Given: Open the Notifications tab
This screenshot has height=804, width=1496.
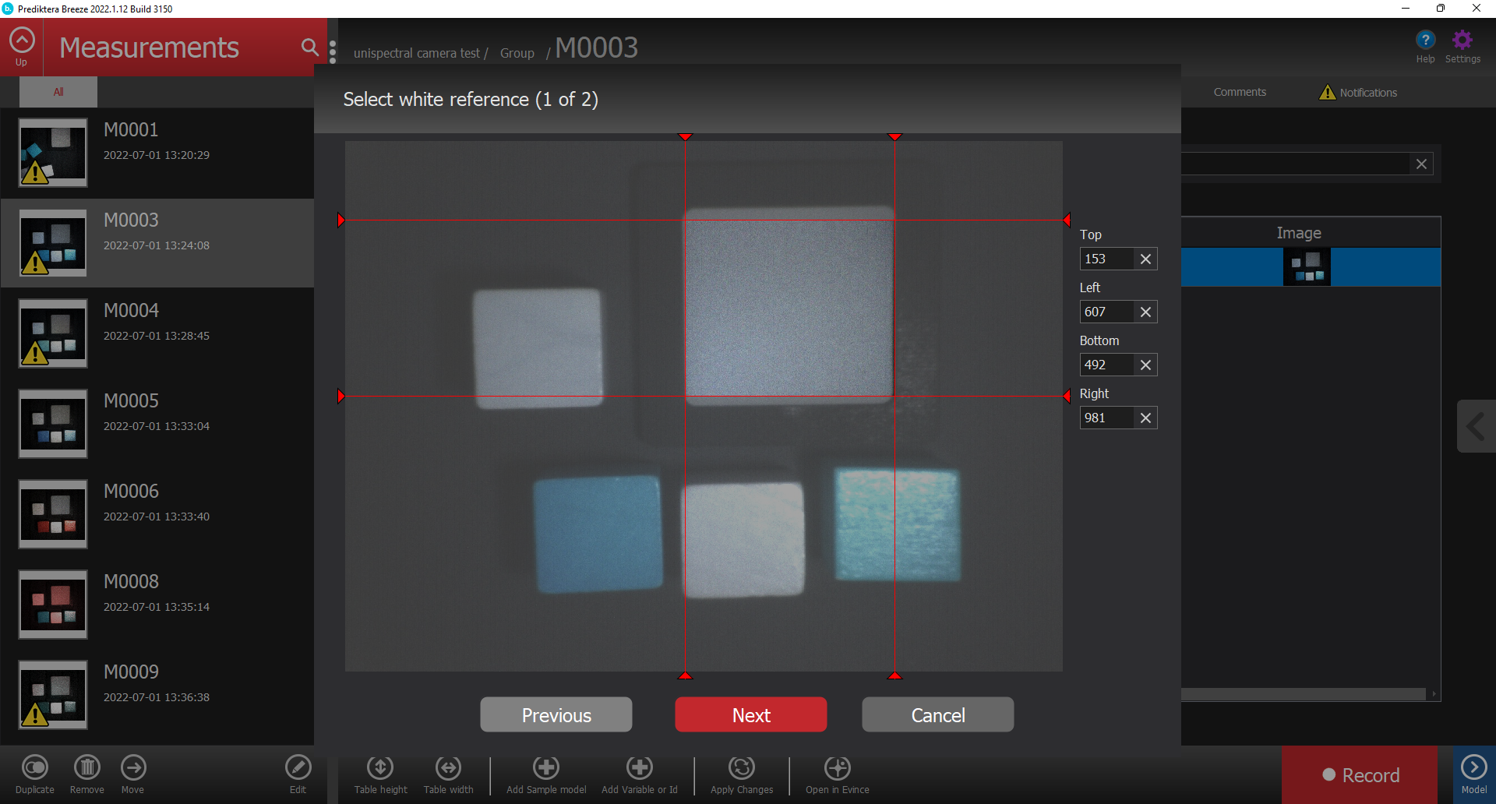Looking at the screenshot, I should coord(1358,92).
